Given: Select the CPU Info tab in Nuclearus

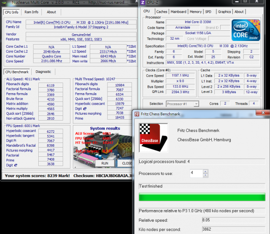Looking at the screenshot, I should [x=11, y=12].
